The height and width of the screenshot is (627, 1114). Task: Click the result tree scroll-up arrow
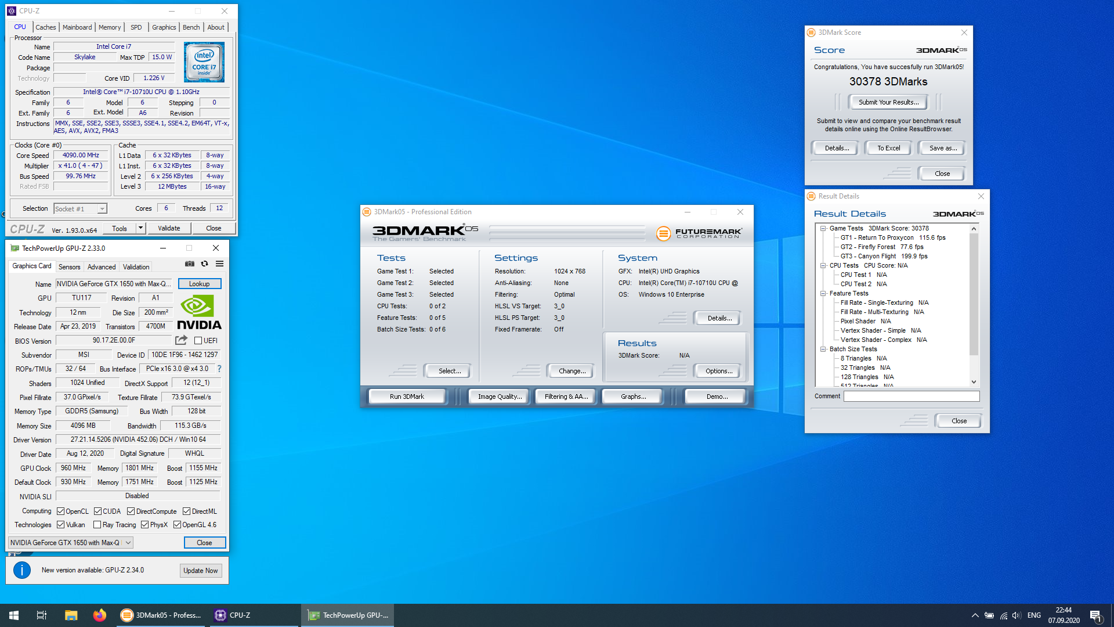974,229
